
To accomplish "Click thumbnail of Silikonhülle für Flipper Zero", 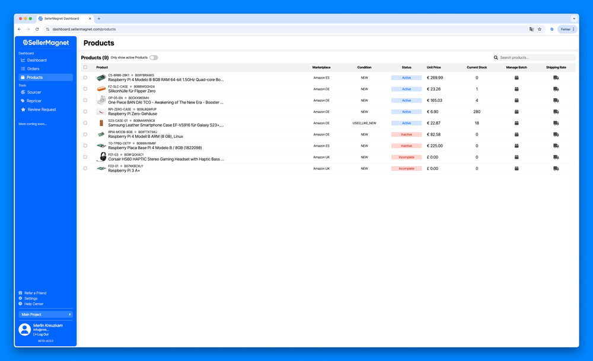I will point(101,89).
